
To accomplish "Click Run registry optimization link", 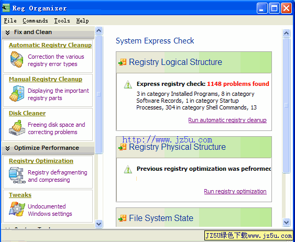I will click(235, 191).
